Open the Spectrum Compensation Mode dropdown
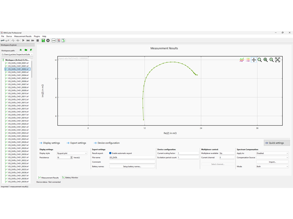 point(272,166)
